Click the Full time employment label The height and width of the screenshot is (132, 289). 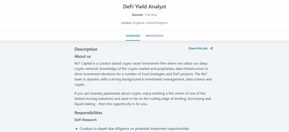click(151, 15)
